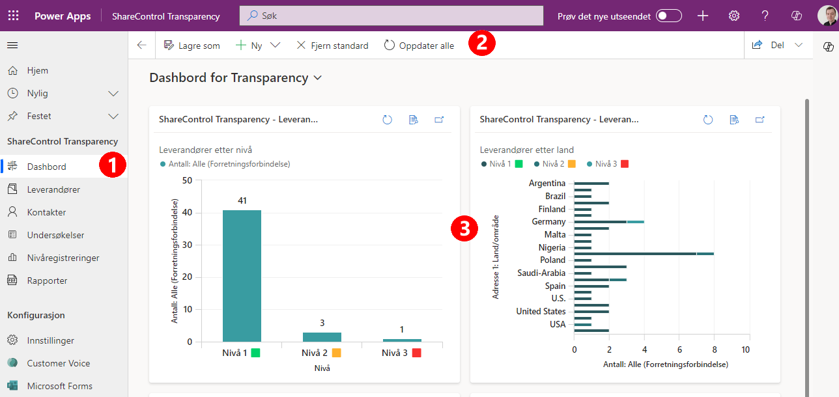Click the Nivåregistreringer chart icon
The image size is (839, 397).
point(12,258)
